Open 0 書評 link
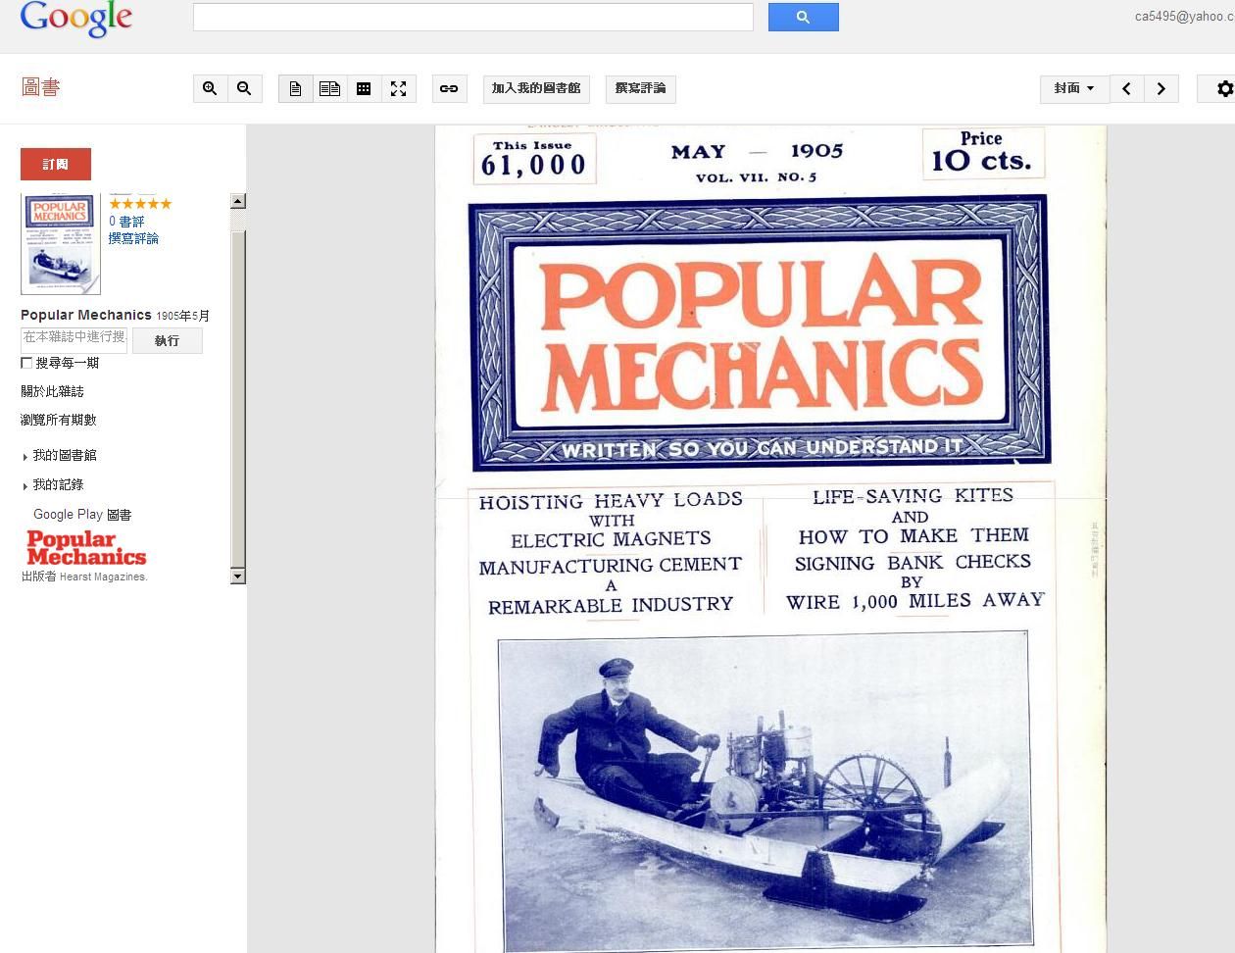 [x=126, y=222]
